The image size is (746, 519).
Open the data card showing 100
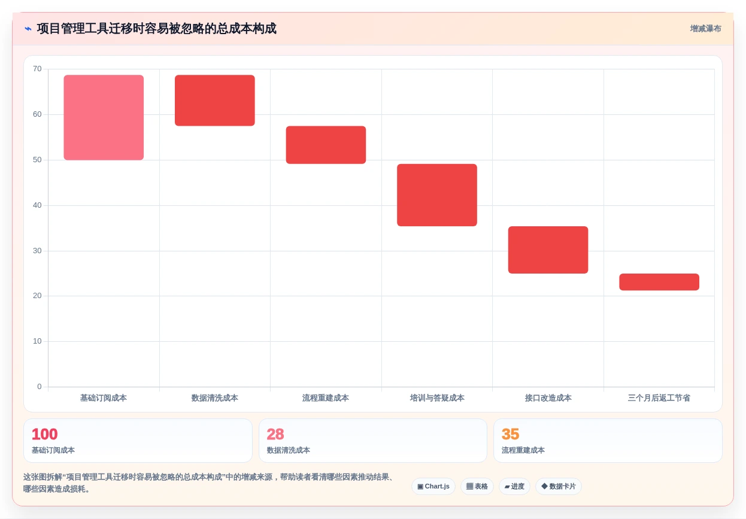[138, 441]
